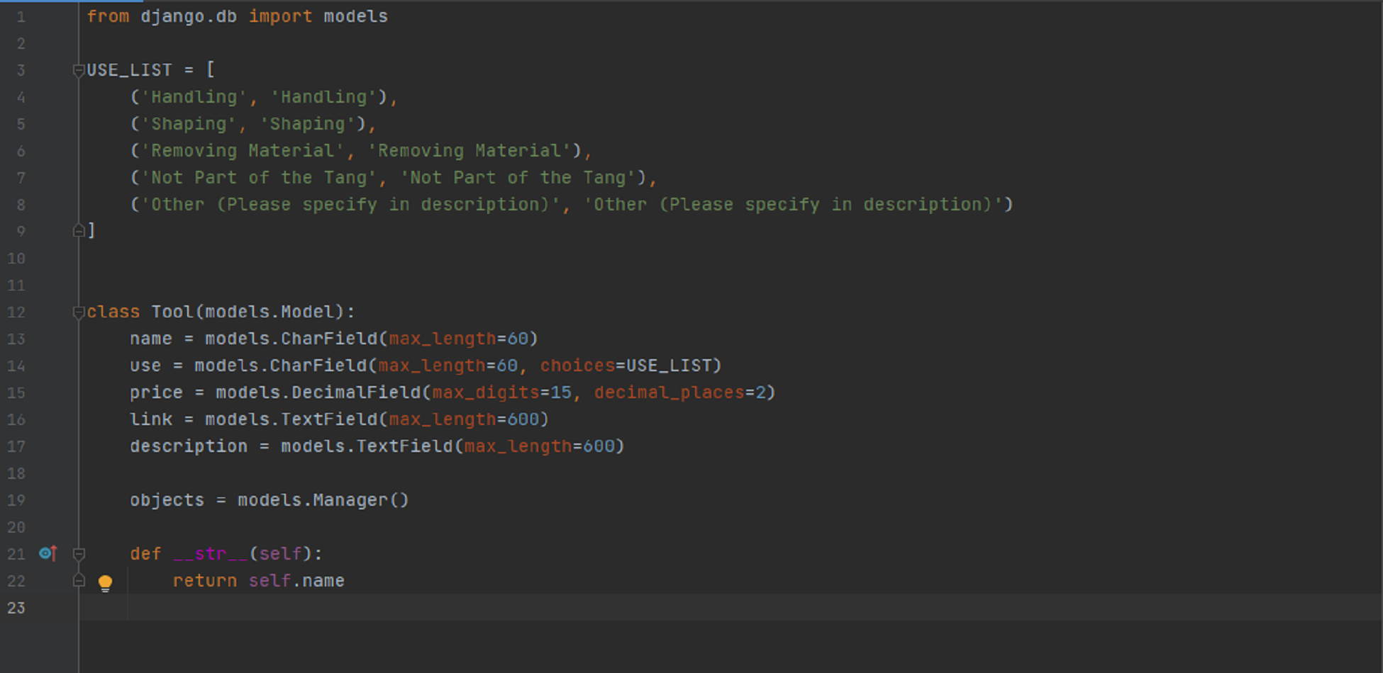1383x673 pixels.
Task: Click the 'return' keyword on line 22
Action: point(205,581)
